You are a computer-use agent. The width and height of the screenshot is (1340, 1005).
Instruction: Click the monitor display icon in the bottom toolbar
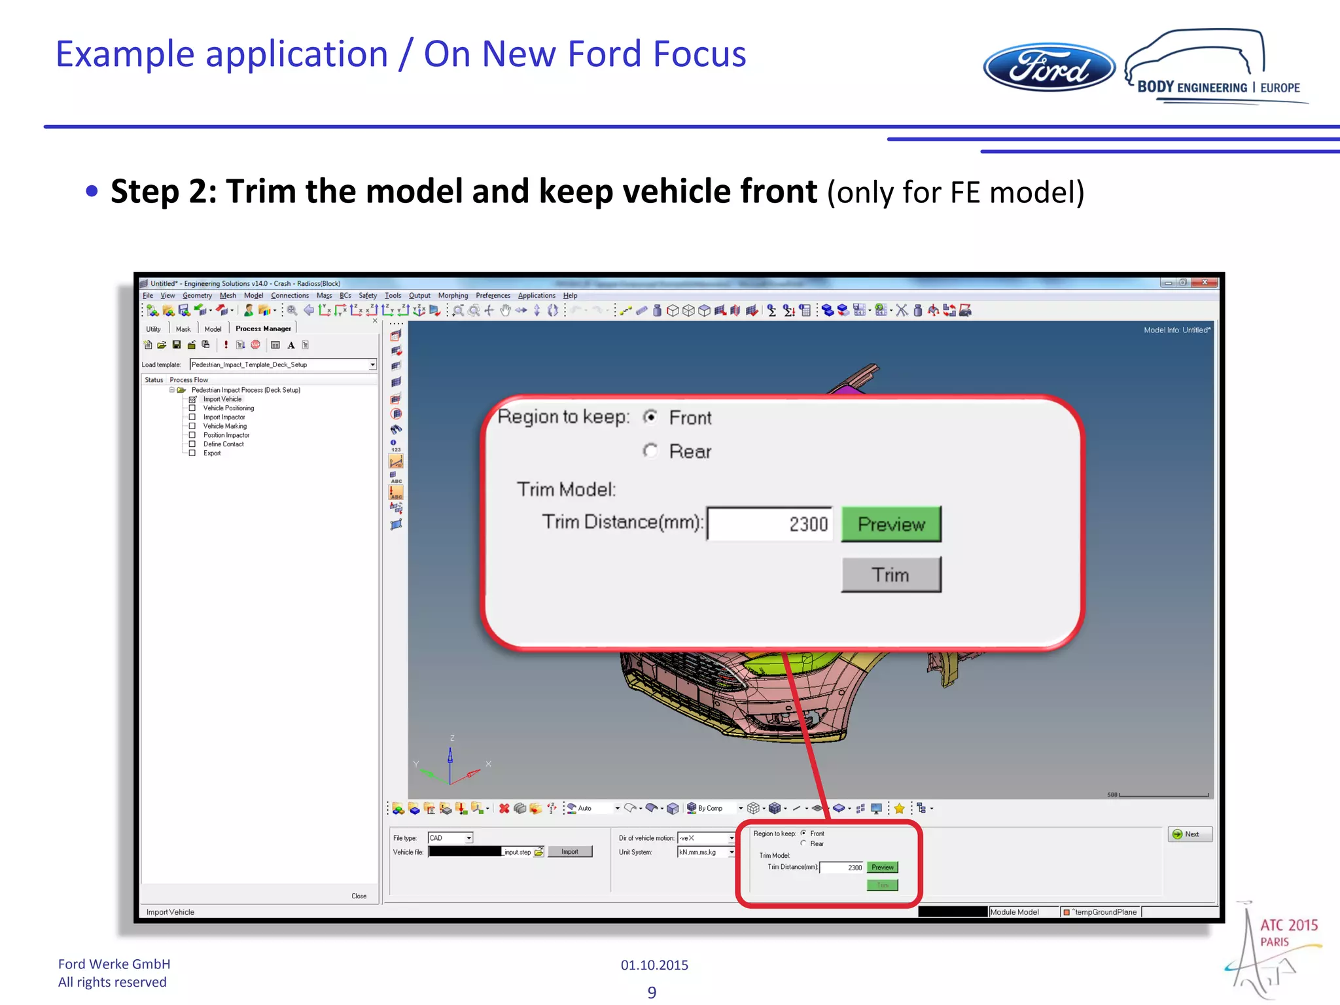[x=877, y=809]
